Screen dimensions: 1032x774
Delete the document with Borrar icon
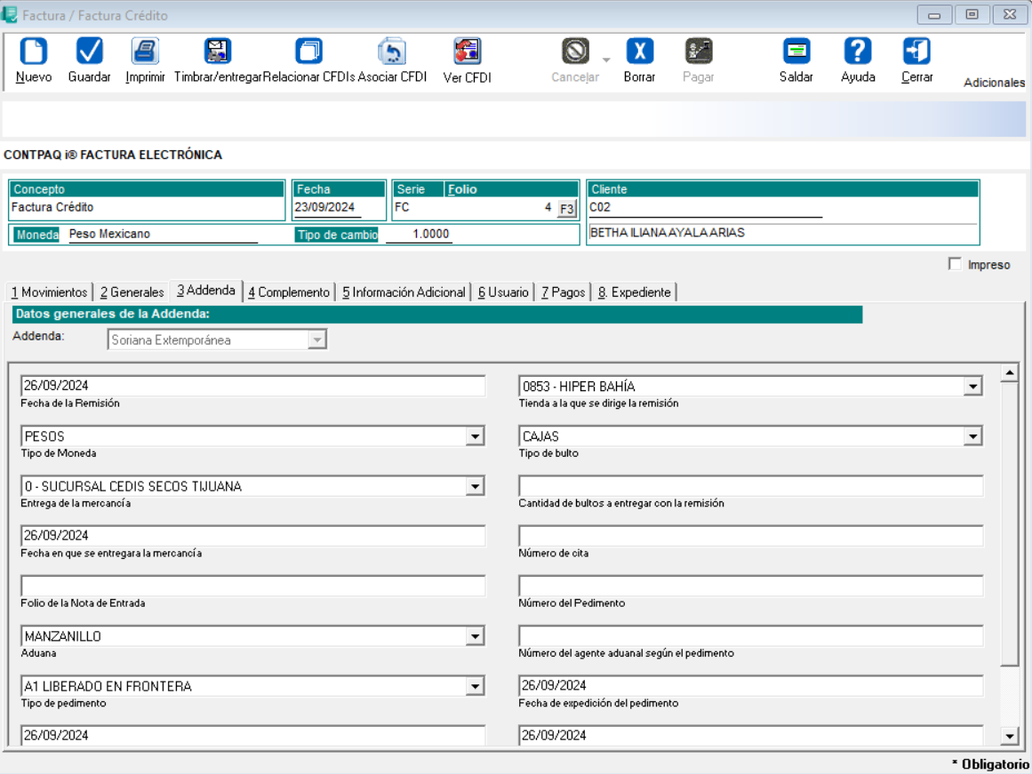[639, 52]
